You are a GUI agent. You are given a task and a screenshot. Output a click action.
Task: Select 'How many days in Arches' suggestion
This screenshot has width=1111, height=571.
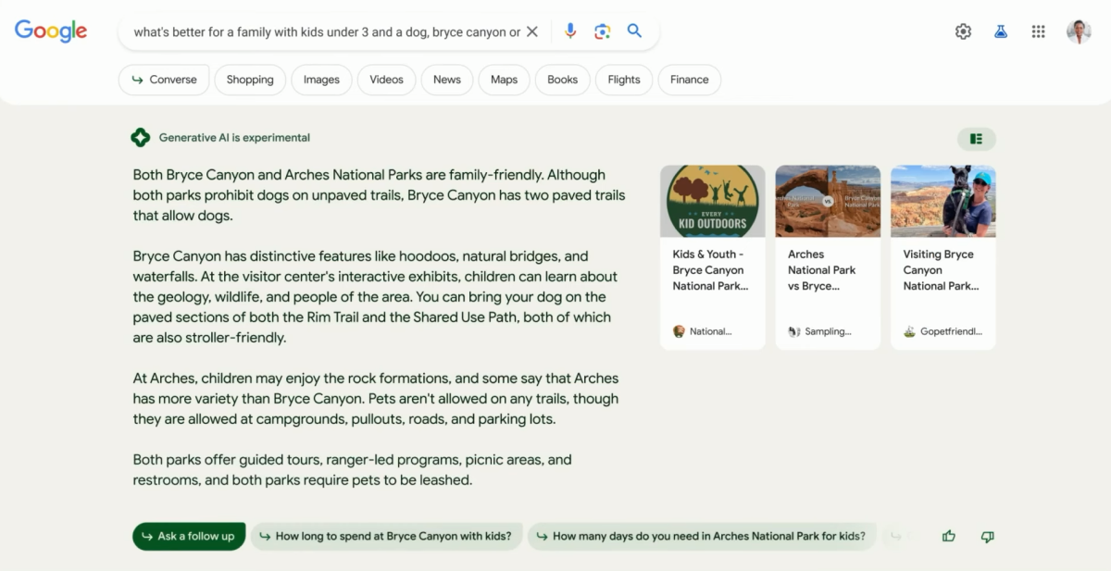point(702,536)
